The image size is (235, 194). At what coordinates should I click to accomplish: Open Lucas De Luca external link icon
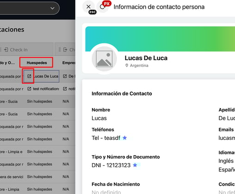(29, 76)
